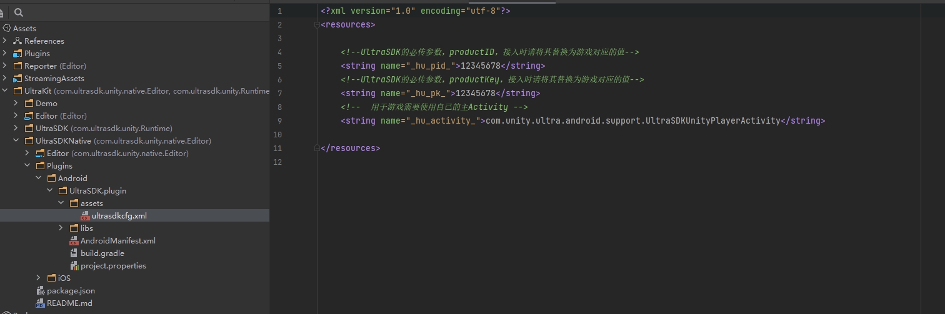Click the AndroidManifest.xml file icon

pyautogui.click(x=74, y=240)
